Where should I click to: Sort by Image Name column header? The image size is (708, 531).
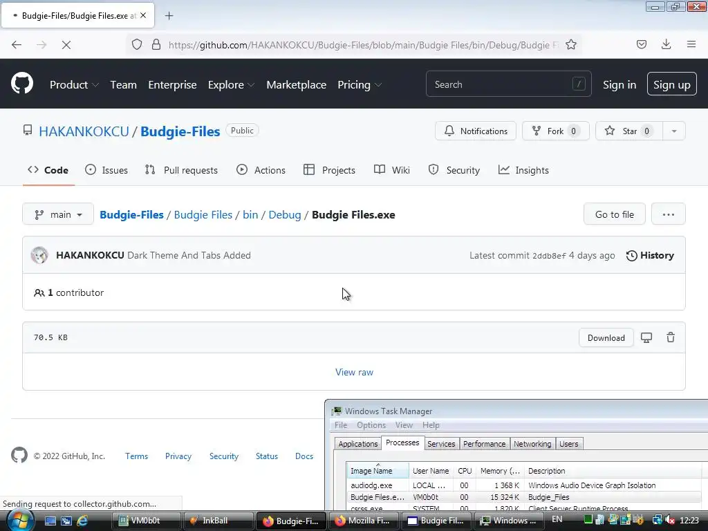pos(378,470)
